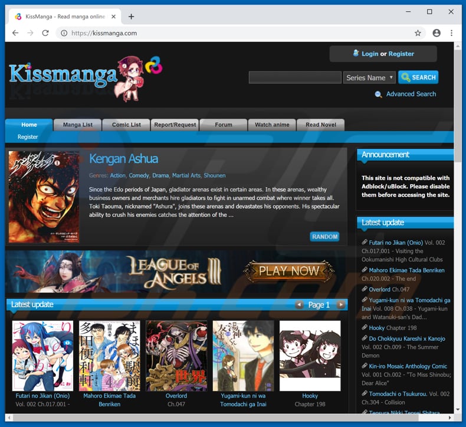Viewport: 466px width, 427px height.
Task: Bookmark this page with the star icon
Action: (x=418, y=33)
